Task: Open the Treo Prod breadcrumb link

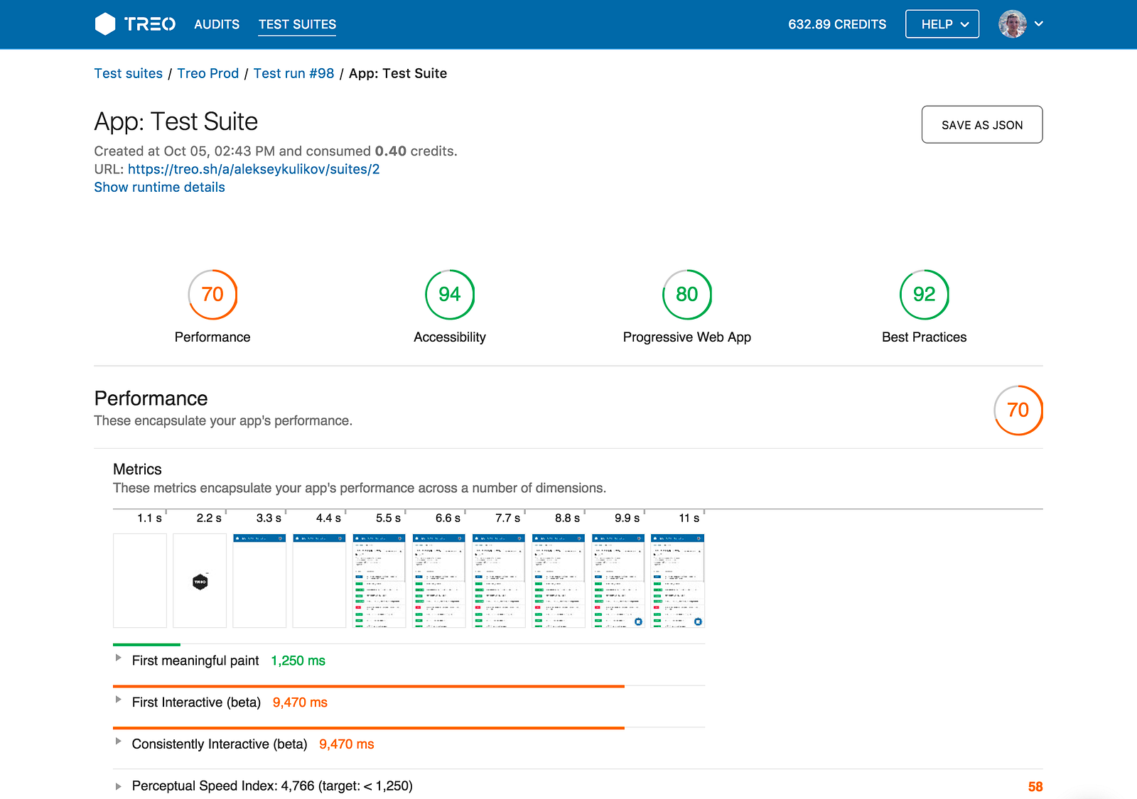Action: (x=208, y=73)
